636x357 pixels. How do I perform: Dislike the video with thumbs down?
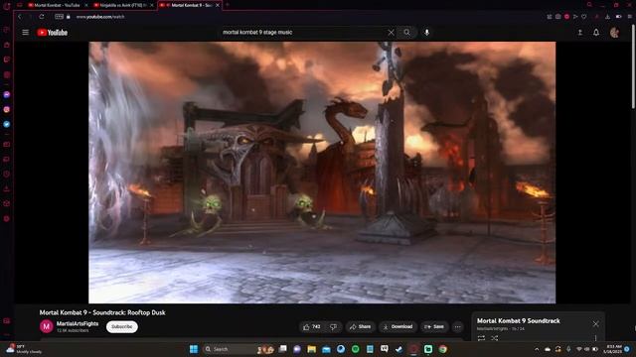point(334,326)
